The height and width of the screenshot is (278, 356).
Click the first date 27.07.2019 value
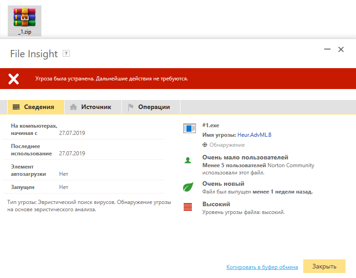pos(72,133)
